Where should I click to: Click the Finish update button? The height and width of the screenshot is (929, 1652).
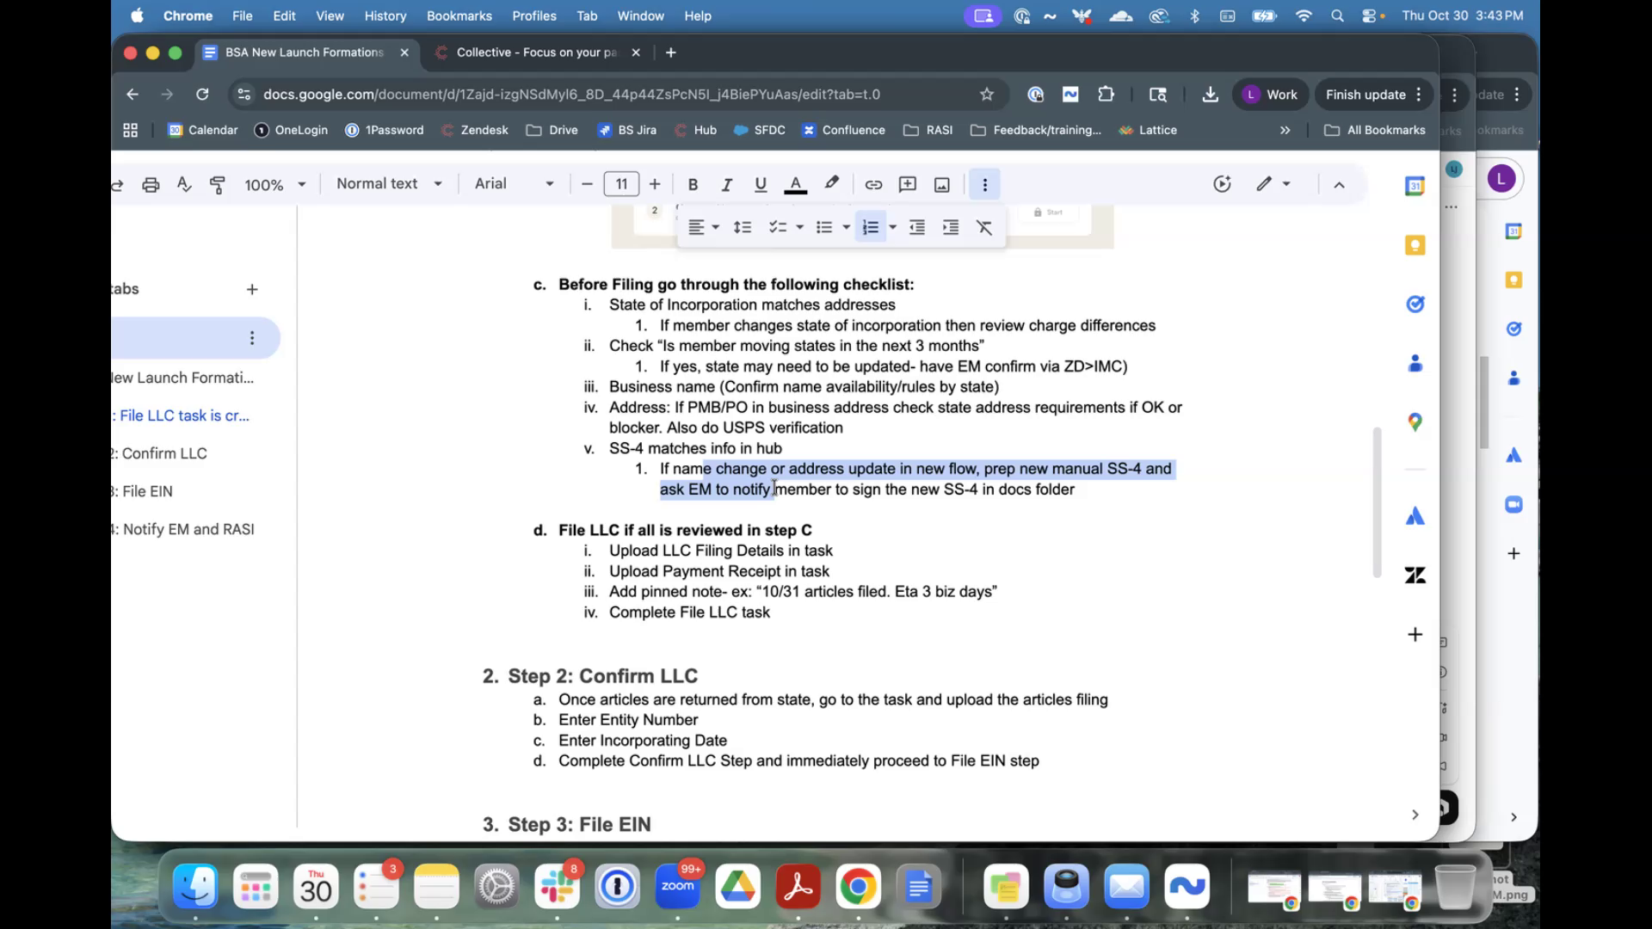(x=1365, y=95)
